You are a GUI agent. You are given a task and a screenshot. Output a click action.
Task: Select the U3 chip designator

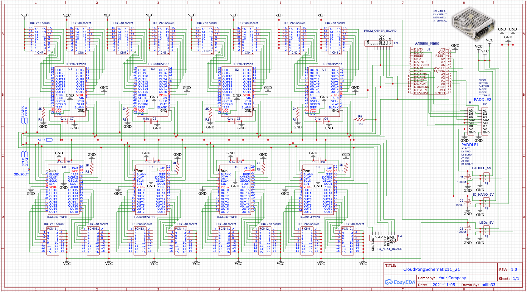click(153, 69)
